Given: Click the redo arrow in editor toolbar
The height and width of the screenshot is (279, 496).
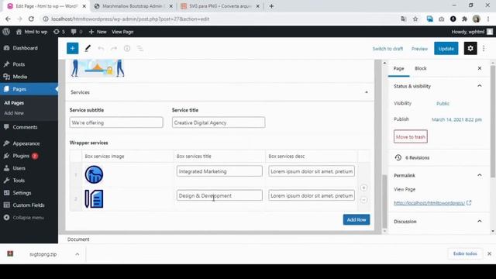Looking at the screenshot, I should [114, 48].
